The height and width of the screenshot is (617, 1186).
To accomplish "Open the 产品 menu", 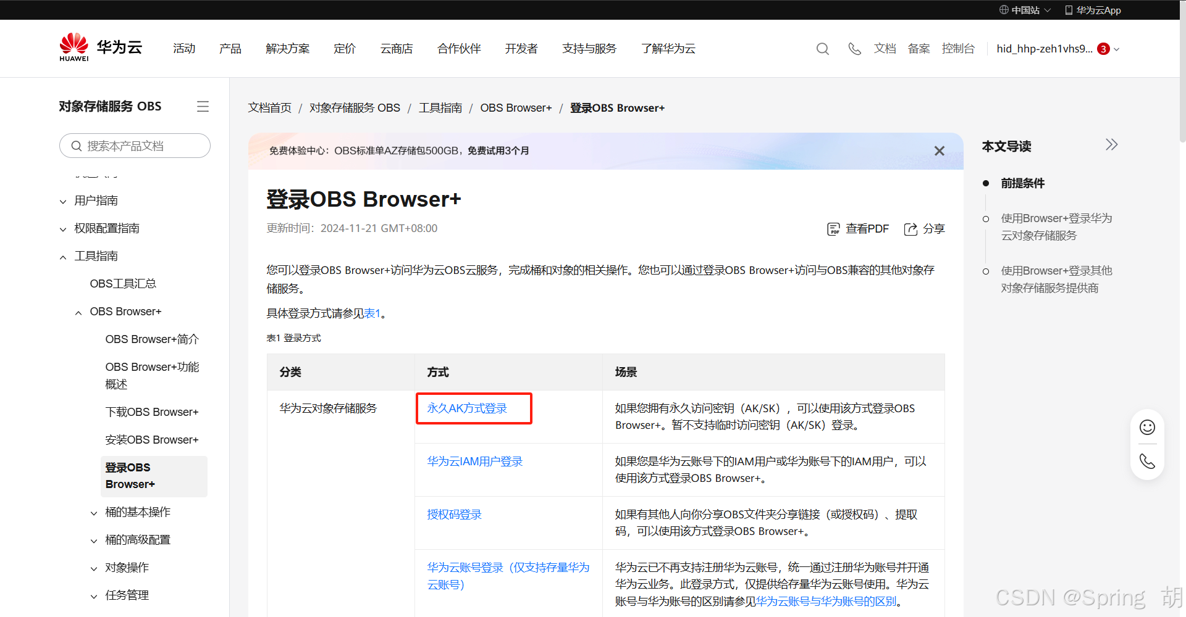I will pos(230,49).
